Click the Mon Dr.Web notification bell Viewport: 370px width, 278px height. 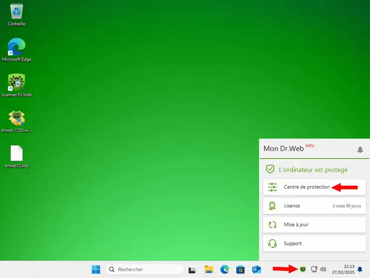point(360,149)
